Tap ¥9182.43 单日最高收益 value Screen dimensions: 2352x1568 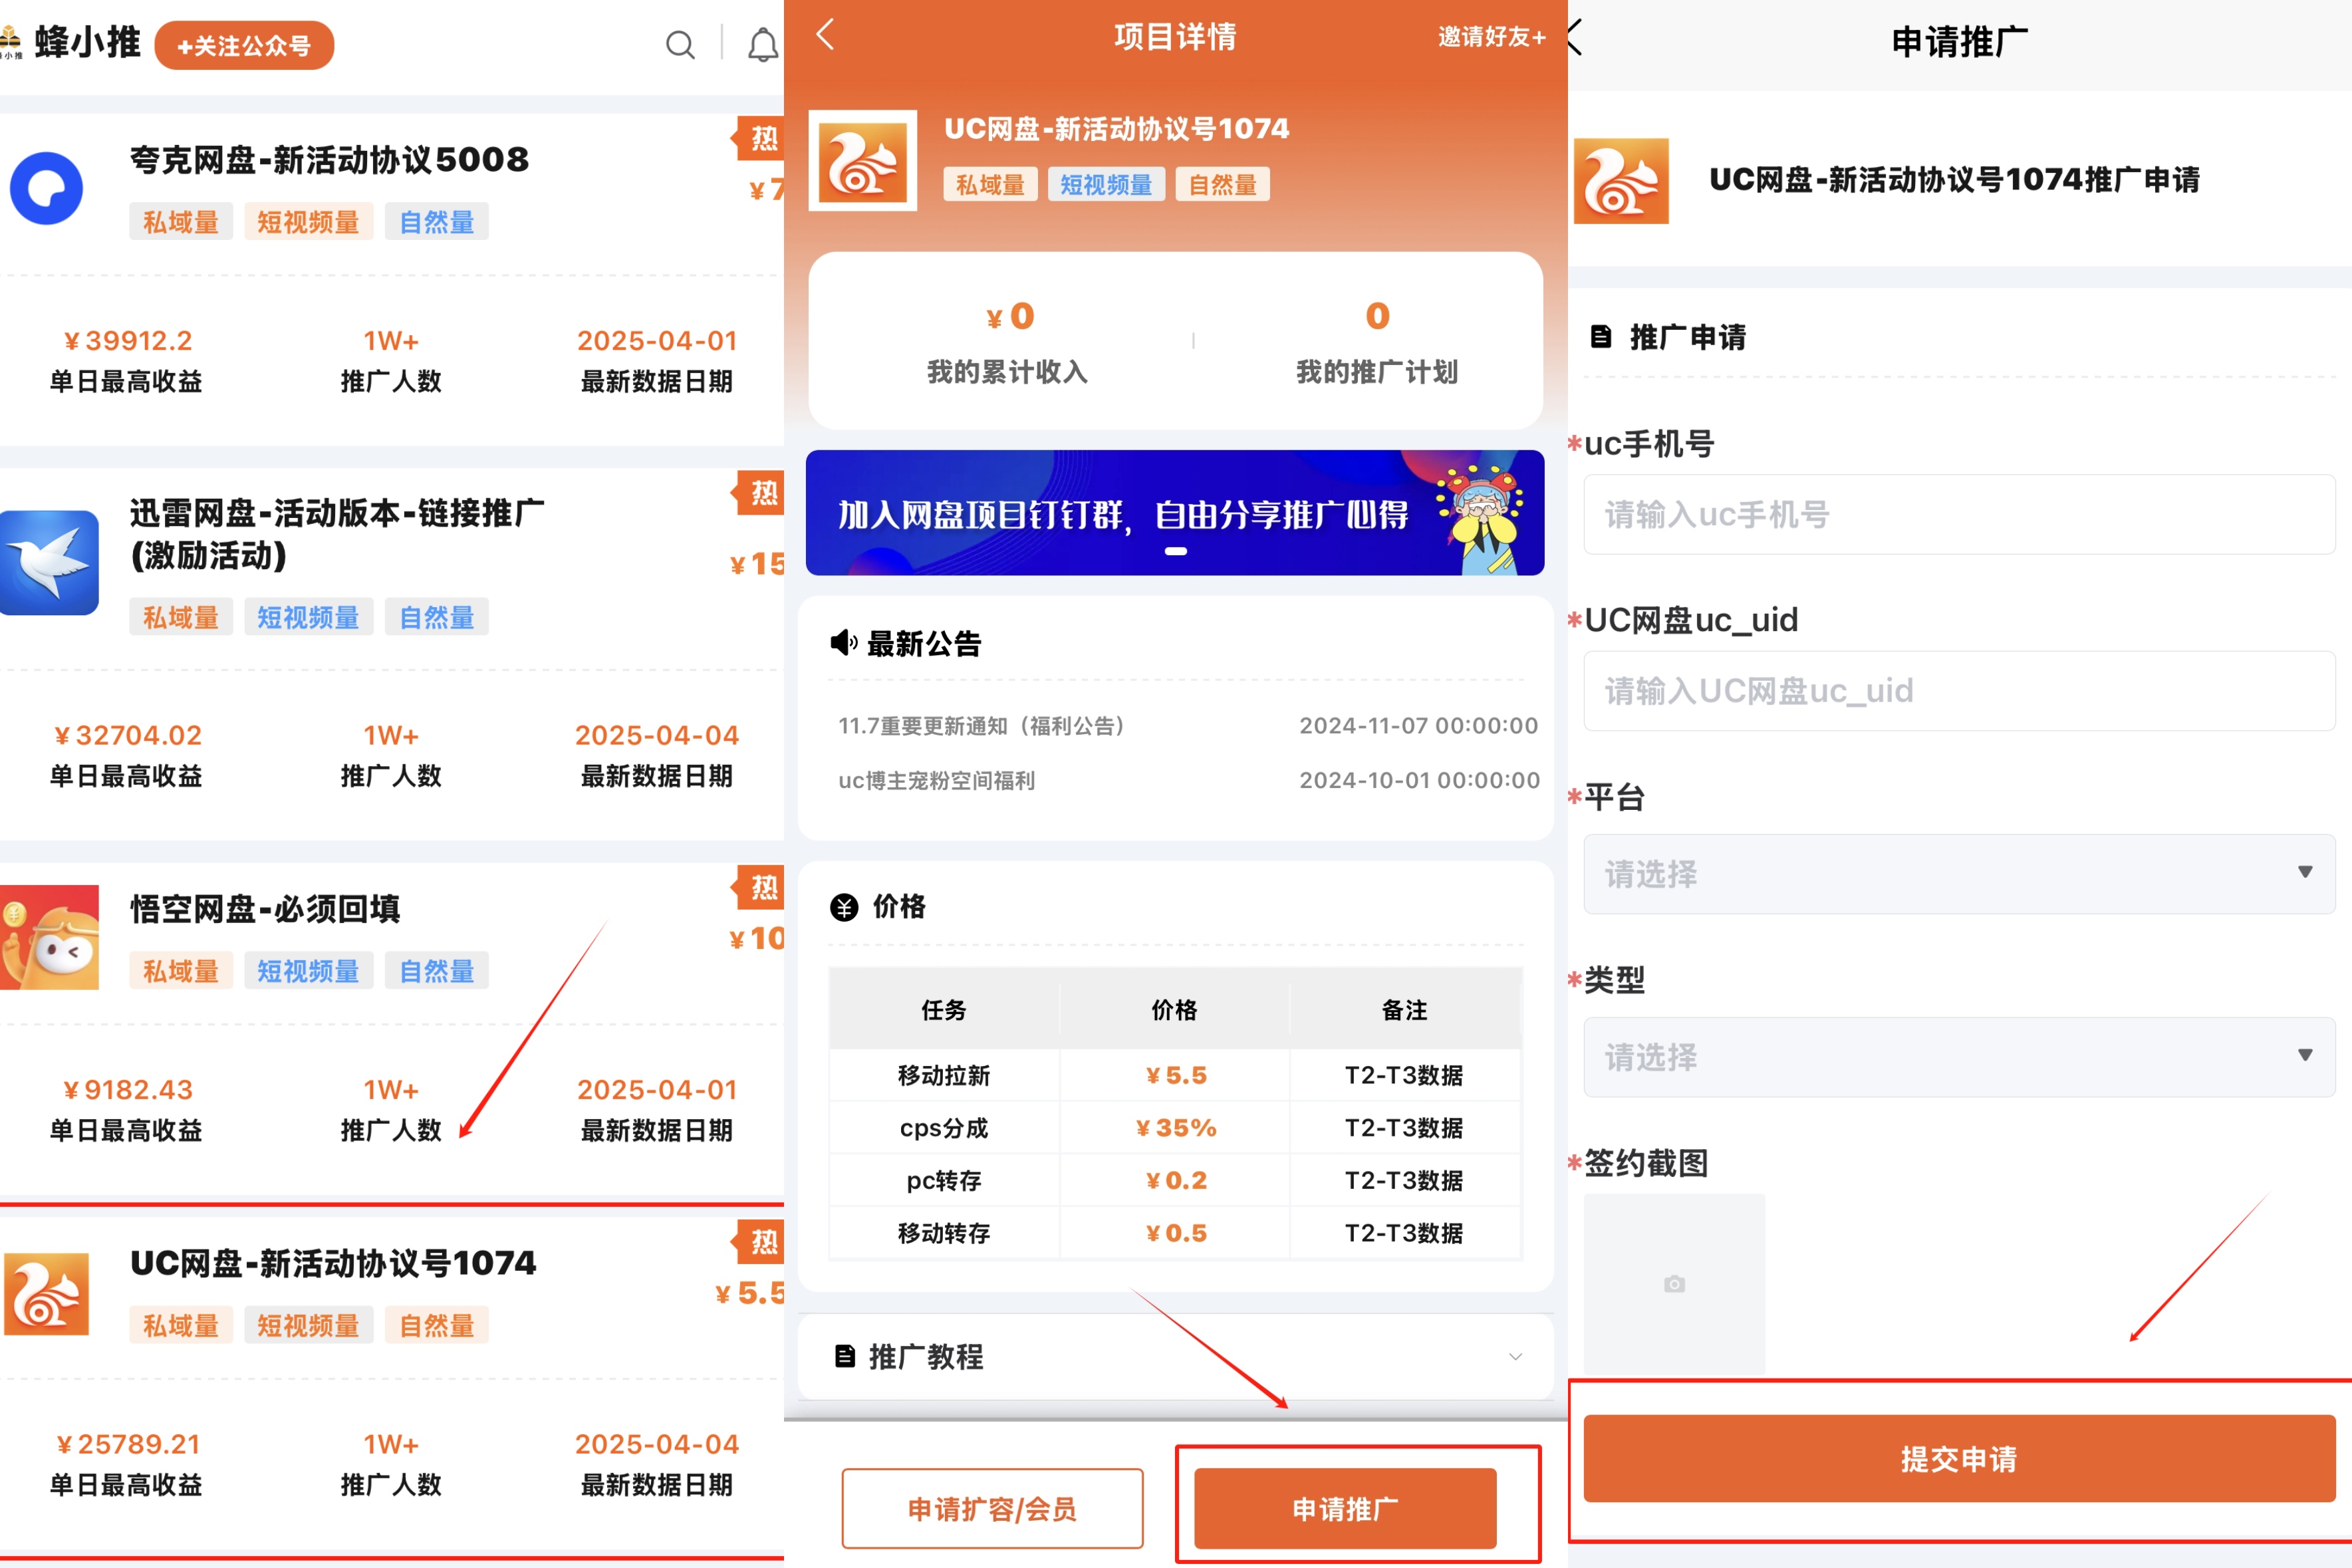click(127, 1089)
